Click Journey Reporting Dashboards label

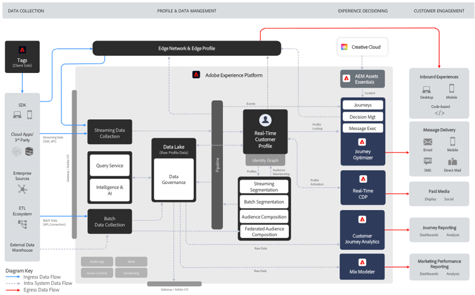click(429, 235)
